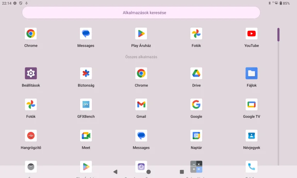The width and height of the screenshot is (297, 178).
Task: Click the Összes alkalmazás section label
Action: tap(141, 57)
